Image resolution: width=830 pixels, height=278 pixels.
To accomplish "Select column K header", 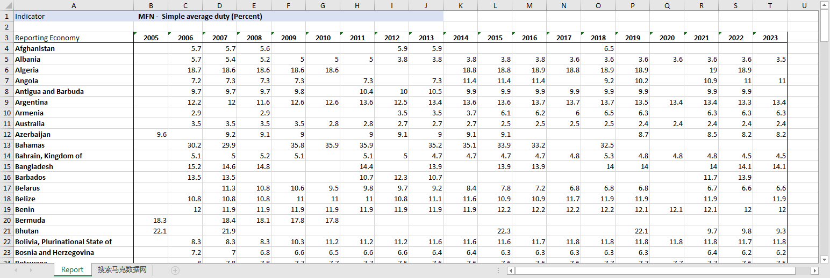I will pyautogui.click(x=460, y=5).
